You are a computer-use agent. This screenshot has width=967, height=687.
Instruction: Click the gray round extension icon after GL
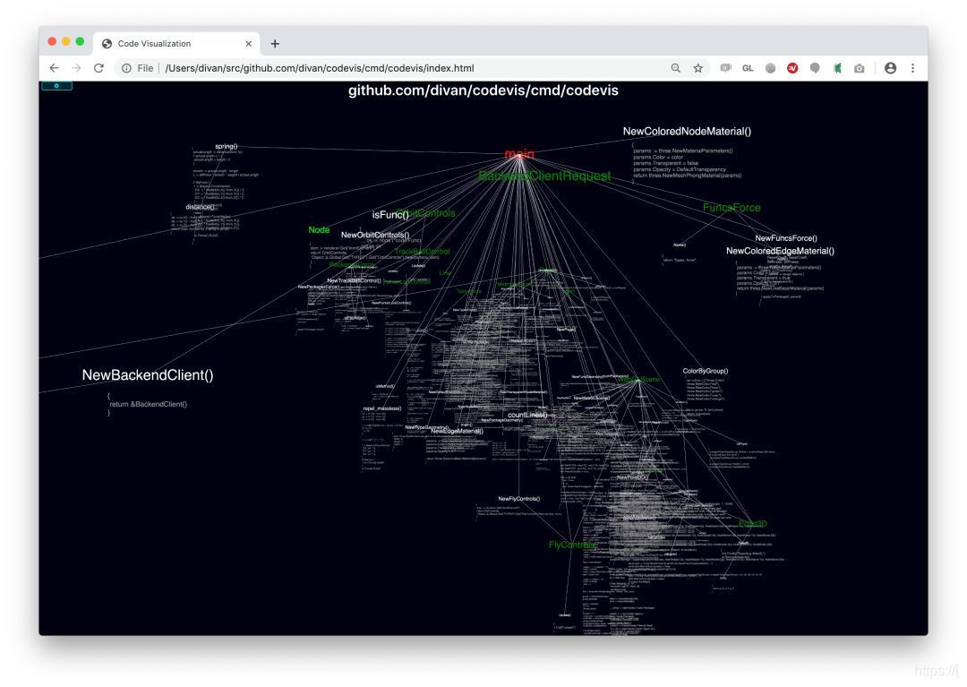point(770,68)
